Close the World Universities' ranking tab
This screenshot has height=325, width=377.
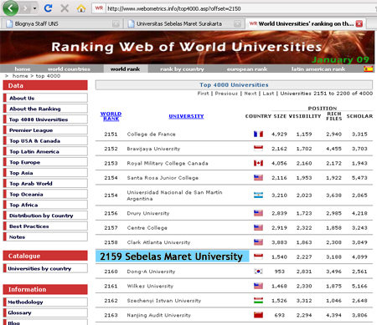tap(359, 23)
